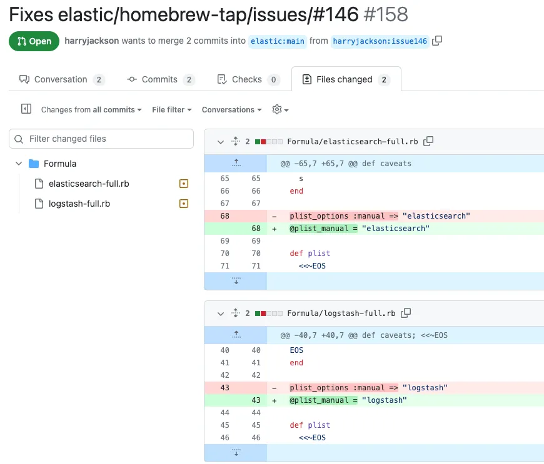Click the pull request title text

[184, 14]
